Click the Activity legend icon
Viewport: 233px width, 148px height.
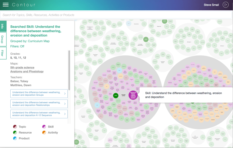pyautogui.click(x=44, y=132)
